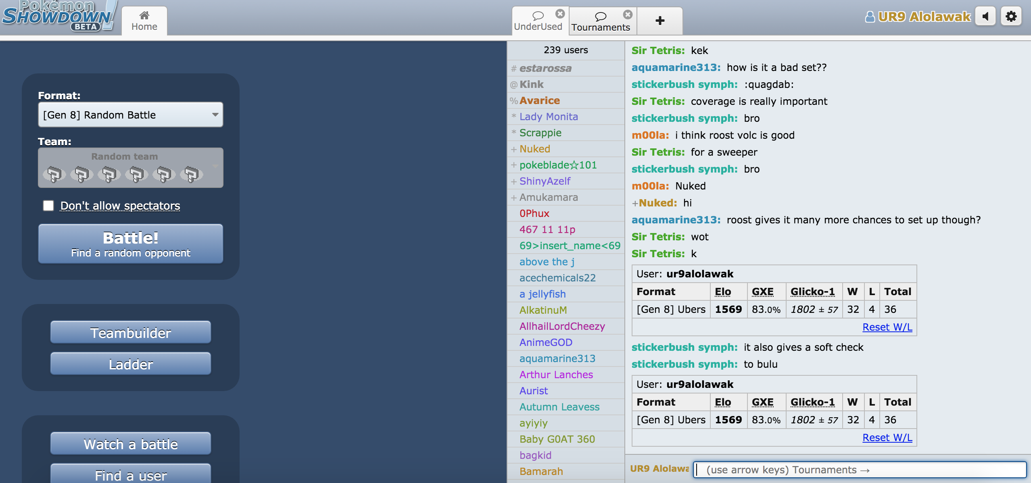Image resolution: width=1031 pixels, height=483 pixels.
Task: Open options via the gear icon
Action: pos(1011,17)
